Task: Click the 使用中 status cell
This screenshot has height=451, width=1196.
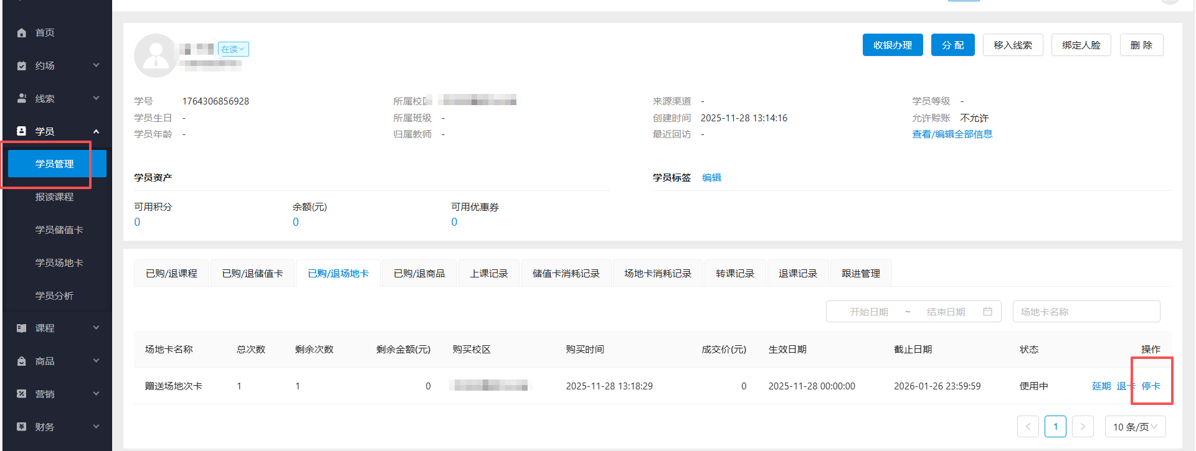Action: [1033, 386]
